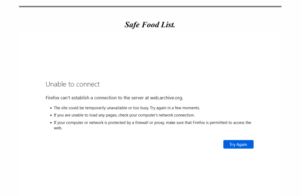Click the "Safe Food List." page heading
This screenshot has width=301, height=196.
click(x=150, y=25)
